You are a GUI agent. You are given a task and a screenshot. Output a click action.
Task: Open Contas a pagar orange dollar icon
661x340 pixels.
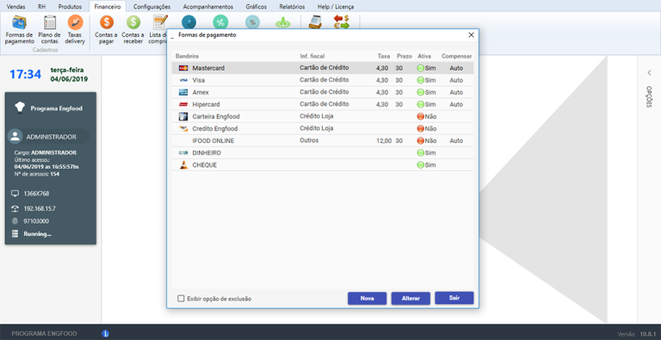(x=107, y=22)
